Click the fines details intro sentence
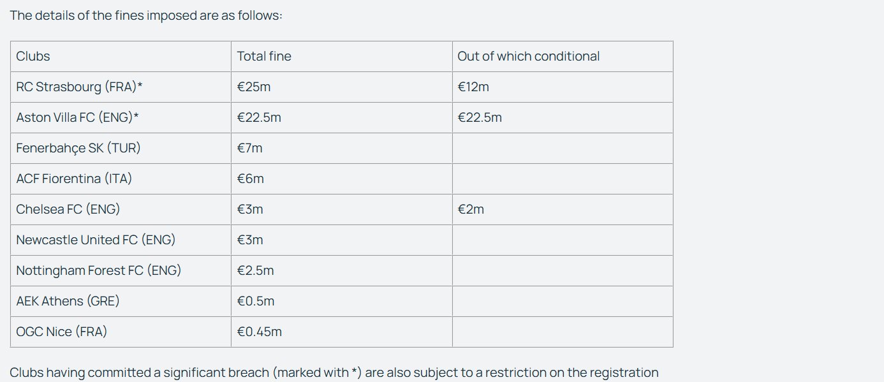 click(146, 15)
